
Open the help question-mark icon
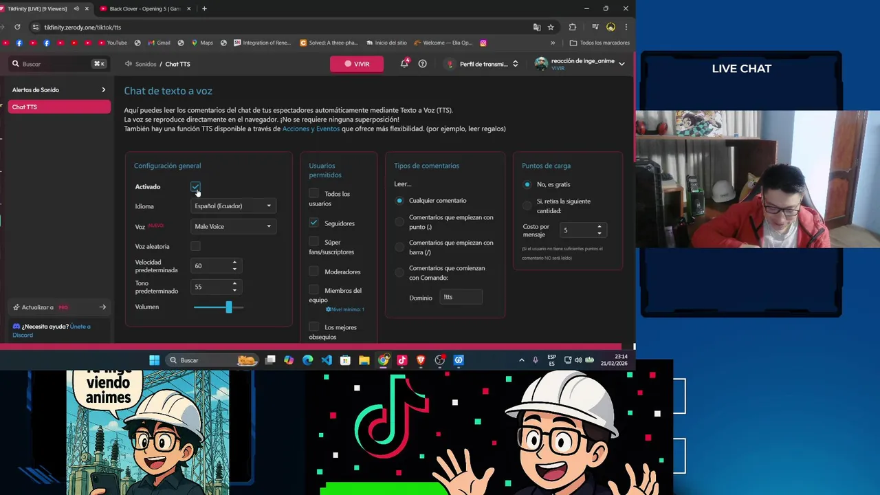pyautogui.click(x=422, y=64)
